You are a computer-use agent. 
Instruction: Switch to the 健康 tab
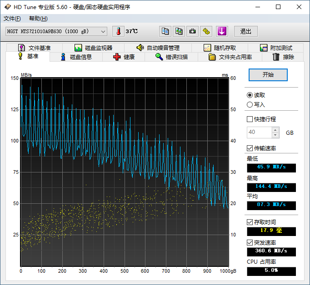point(124,57)
